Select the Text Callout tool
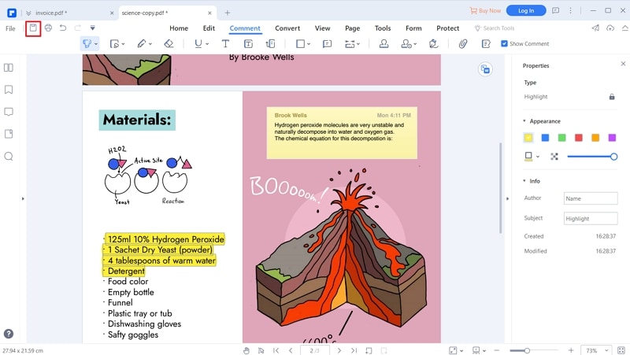The width and height of the screenshot is (630, 355). 270,43
